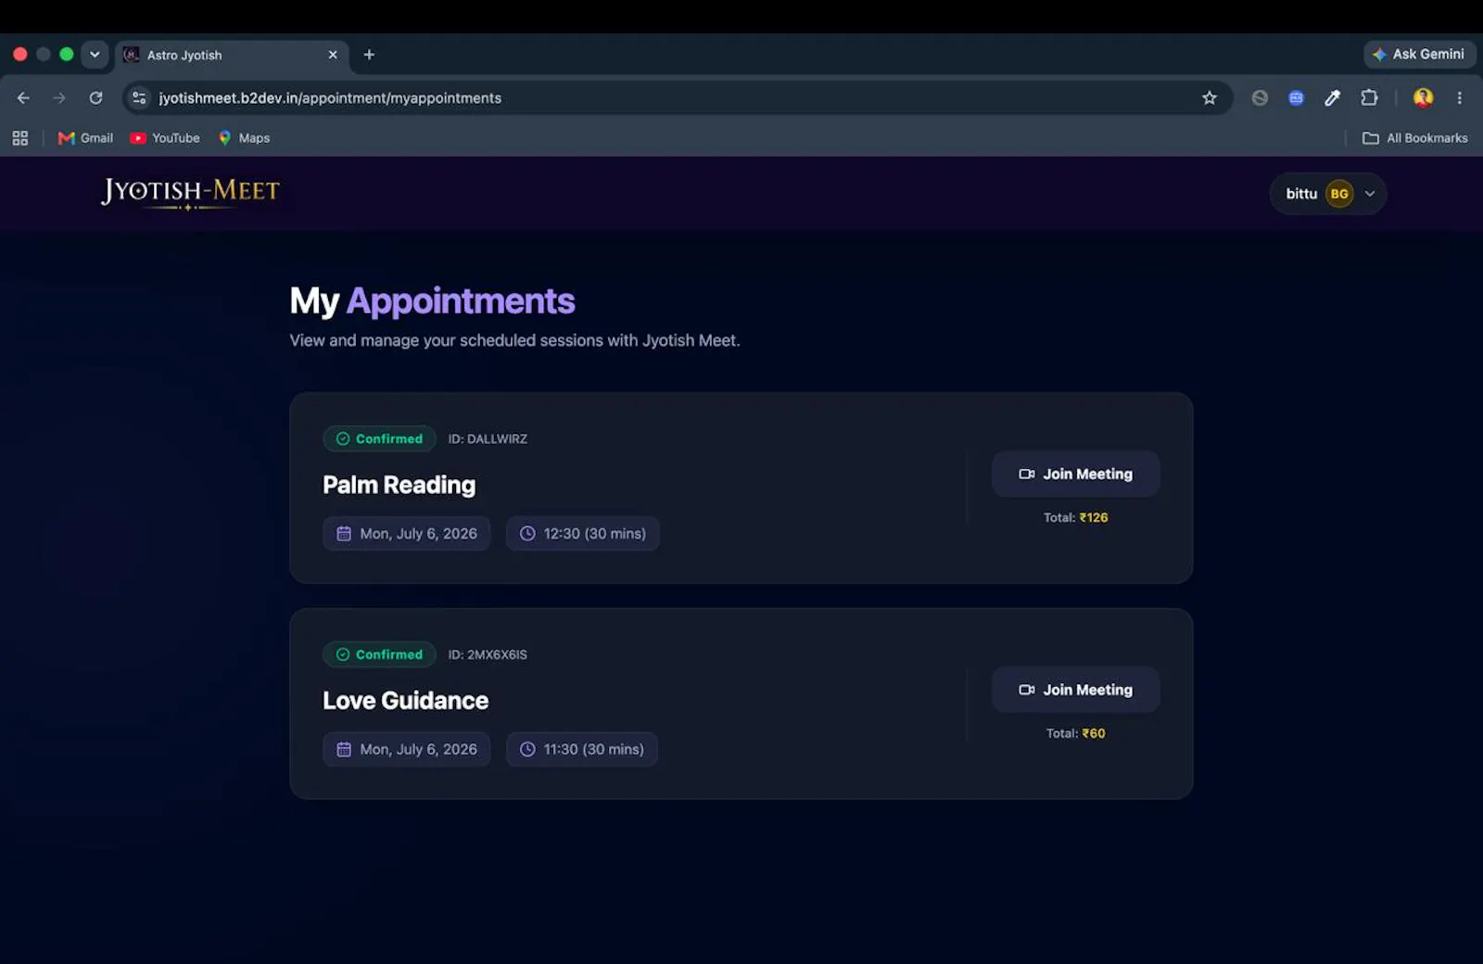
Task: Open the Chrome three-dot menu
Action: click(1459, 98)
